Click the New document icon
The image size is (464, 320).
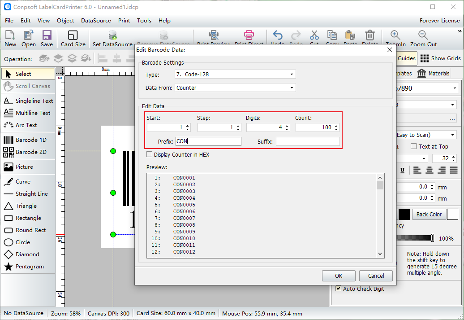(10, 35)
